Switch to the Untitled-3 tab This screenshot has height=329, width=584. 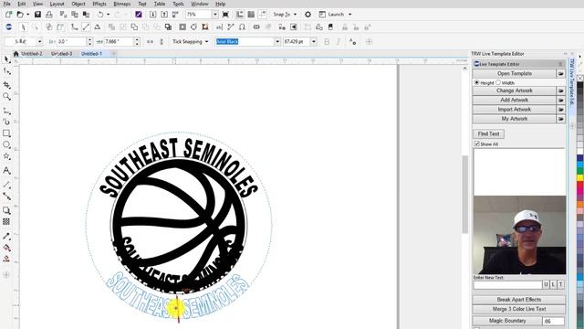(62, 54)
